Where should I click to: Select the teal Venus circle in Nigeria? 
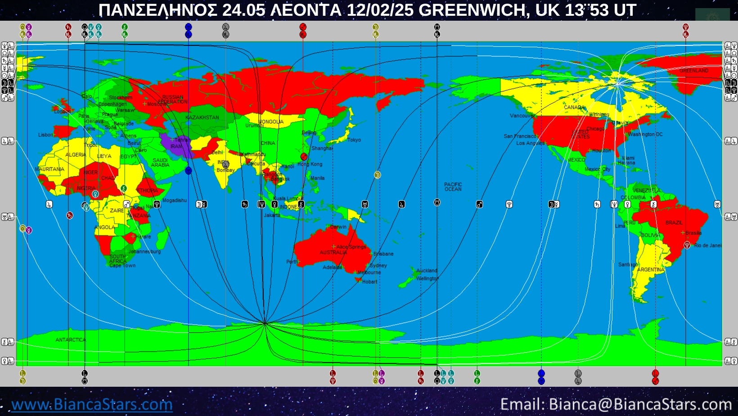tap(95, 194)
